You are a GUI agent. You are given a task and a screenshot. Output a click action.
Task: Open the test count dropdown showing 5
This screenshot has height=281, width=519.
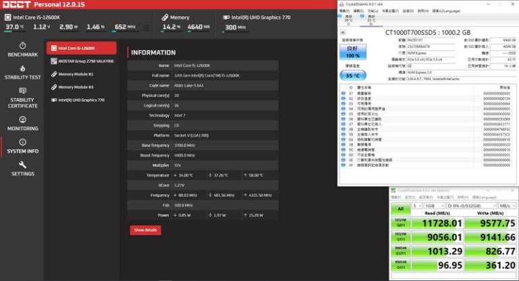(417, 206)
